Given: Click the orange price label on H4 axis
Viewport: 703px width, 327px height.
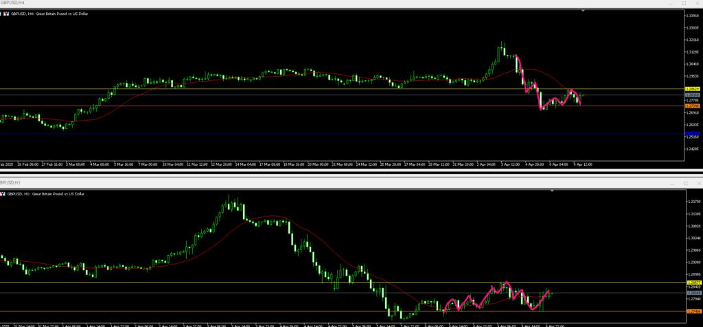Looking at the screenshot, I should [x=692, y=106].
